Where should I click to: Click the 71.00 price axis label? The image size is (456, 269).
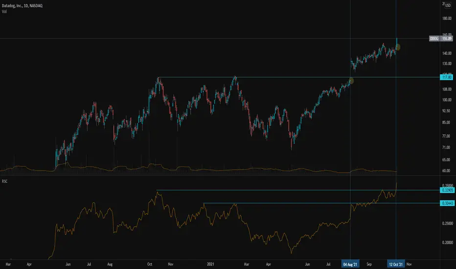pos(446,147)
